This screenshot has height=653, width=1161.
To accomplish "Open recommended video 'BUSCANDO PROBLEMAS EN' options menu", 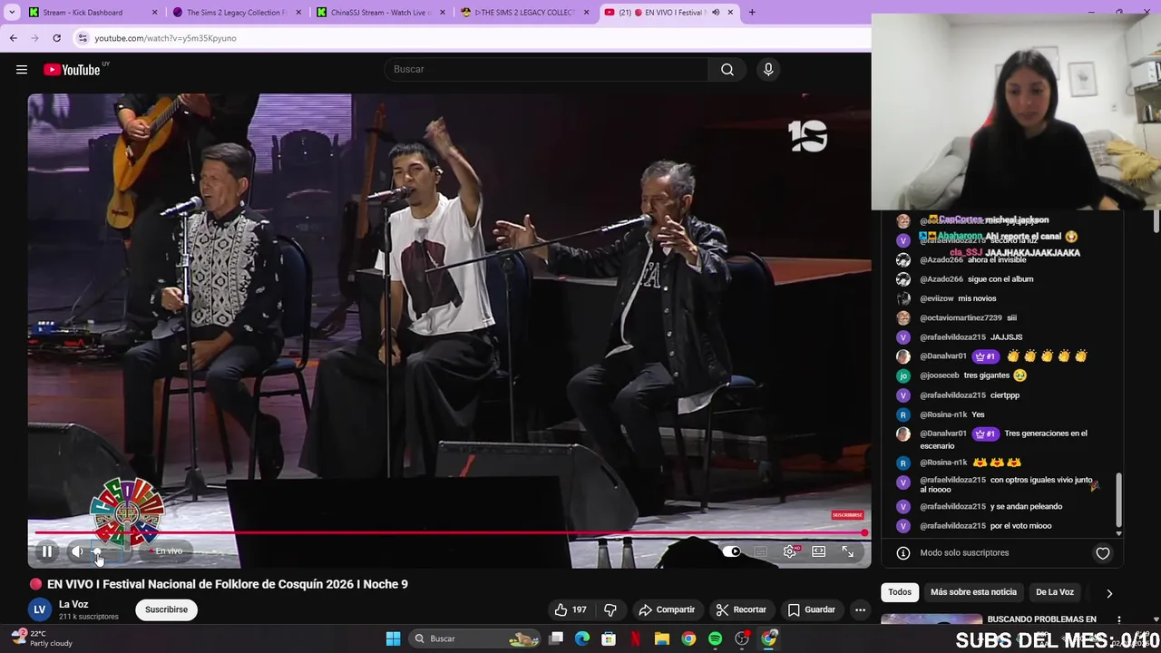I will [x=1118, y=620].
